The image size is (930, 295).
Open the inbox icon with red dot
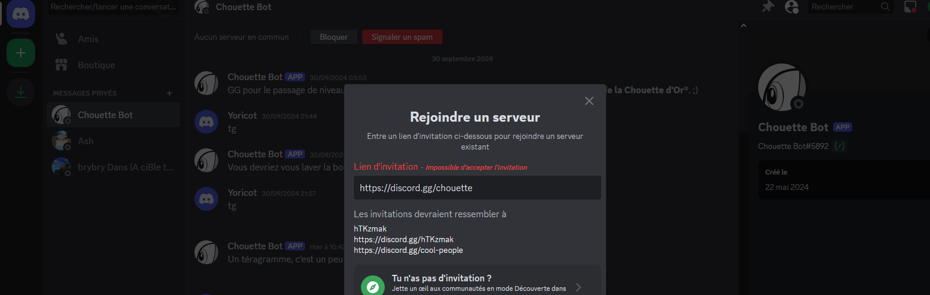(x=910, y=7)
